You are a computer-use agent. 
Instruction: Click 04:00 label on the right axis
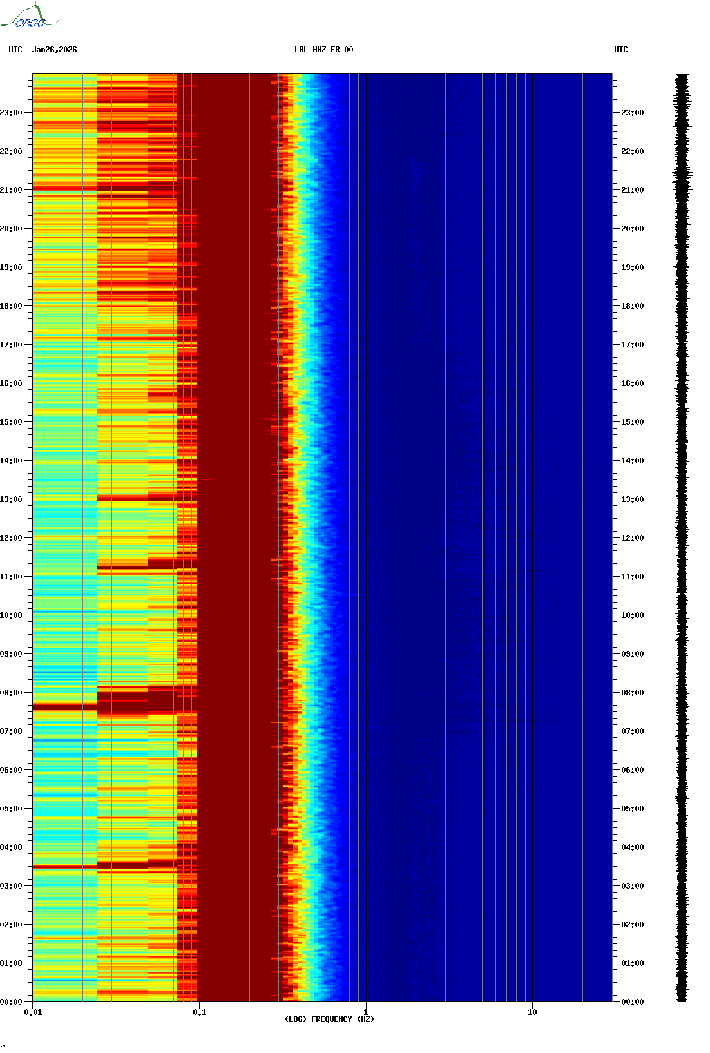click(x=632, y=847)
